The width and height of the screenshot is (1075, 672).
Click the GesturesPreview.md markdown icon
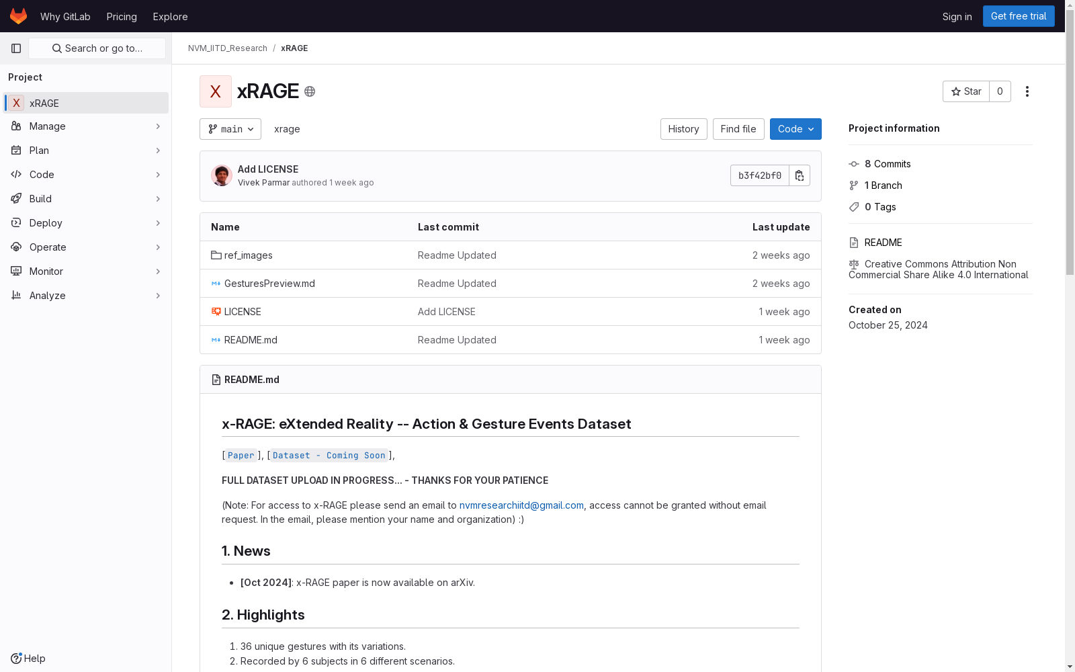pos(216,284)
